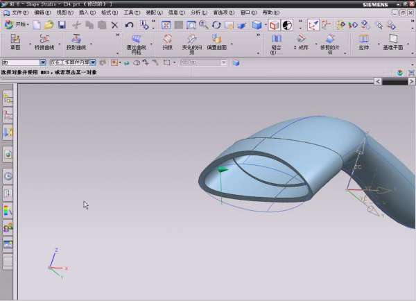Toggle the black-and-white face analysis view

coord(287,24)
